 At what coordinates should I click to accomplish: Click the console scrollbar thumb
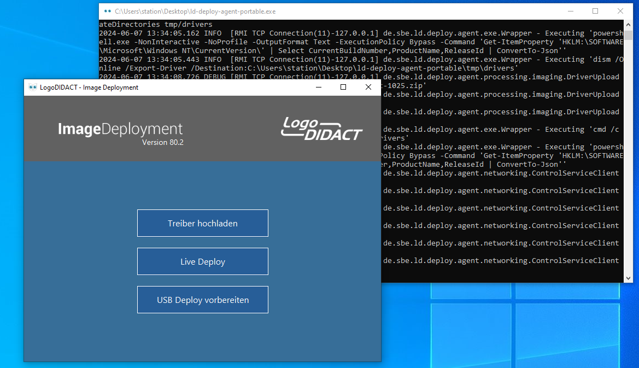[x=628, y=34]
